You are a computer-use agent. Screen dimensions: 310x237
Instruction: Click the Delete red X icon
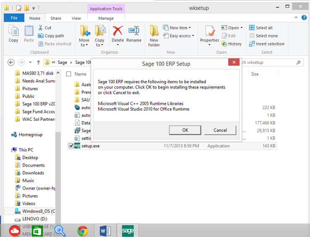[x=117, y=31]
